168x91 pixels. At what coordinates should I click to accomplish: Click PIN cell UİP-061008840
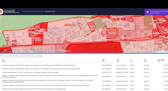coord(107,81)
